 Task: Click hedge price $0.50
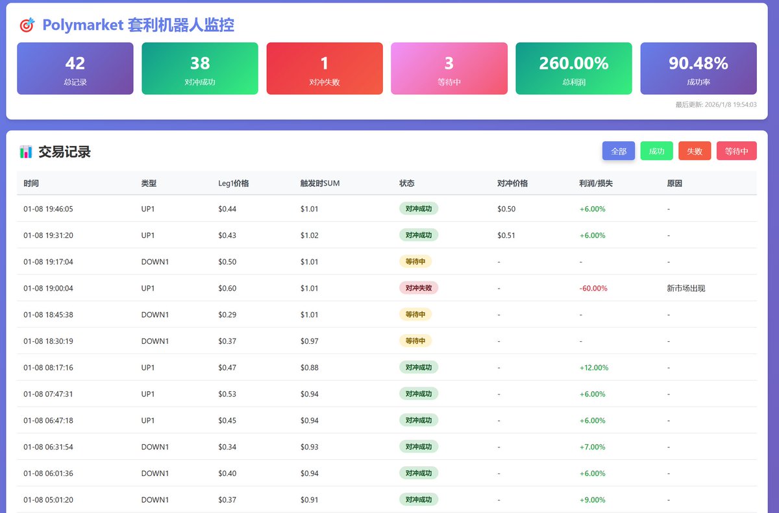coord(506,209)
